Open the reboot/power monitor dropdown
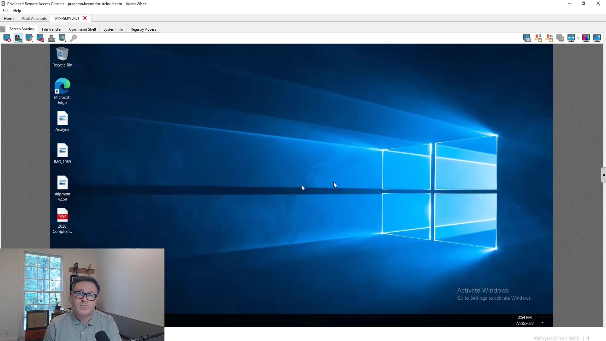 [40, 38]
